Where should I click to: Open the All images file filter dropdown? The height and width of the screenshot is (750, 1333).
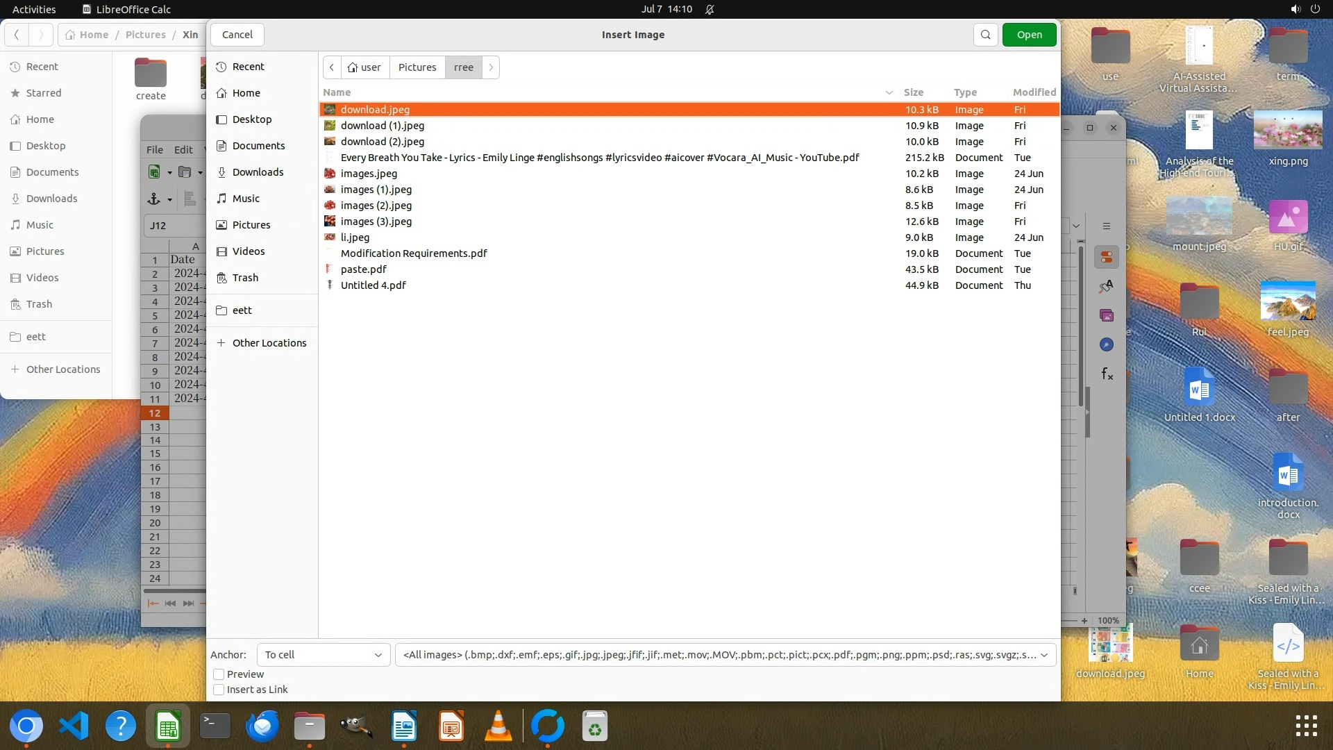pos(725,655)
